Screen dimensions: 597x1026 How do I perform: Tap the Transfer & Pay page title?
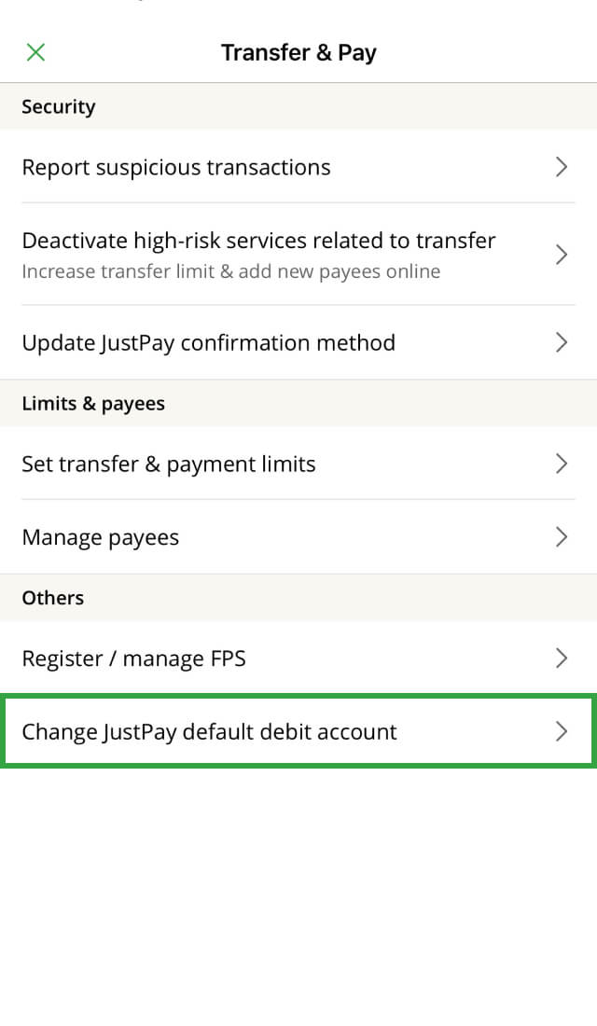[298, 53]
